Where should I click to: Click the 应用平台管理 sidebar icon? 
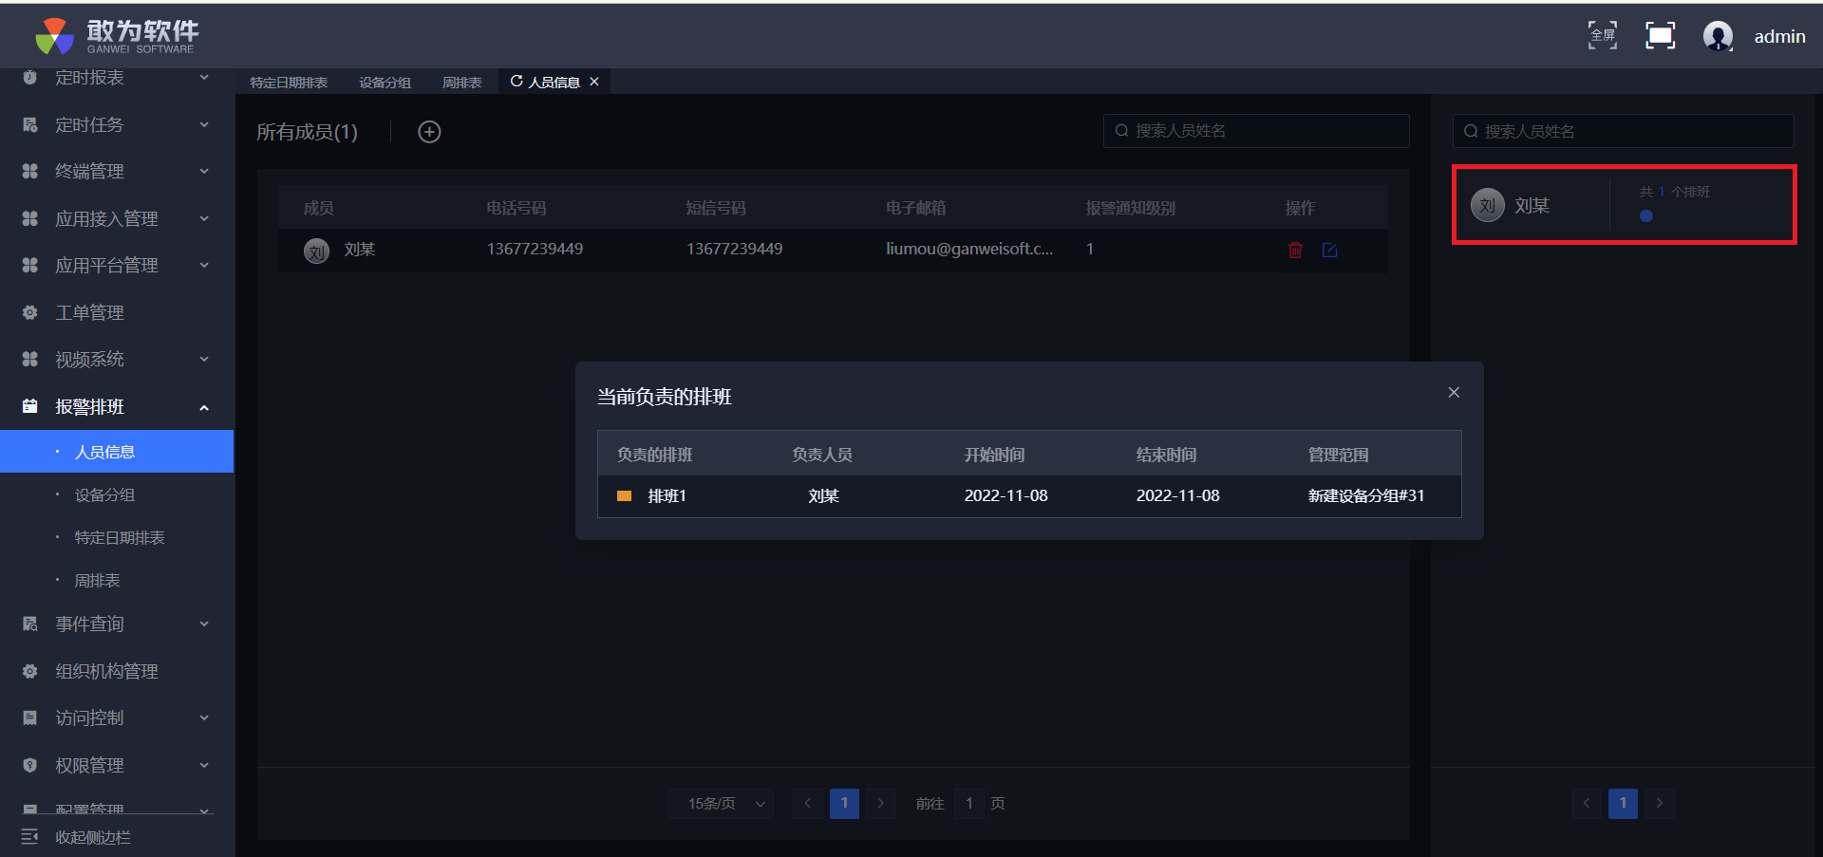(30, 265)
